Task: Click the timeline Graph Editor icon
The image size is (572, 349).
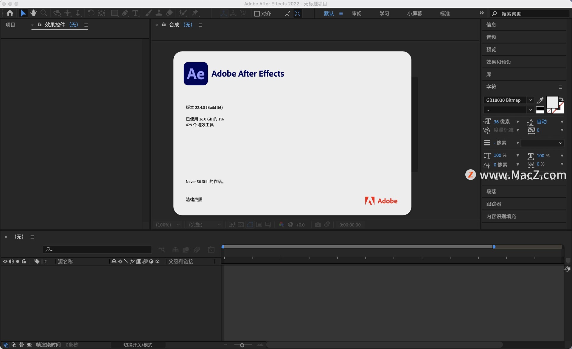Action: 211,249
